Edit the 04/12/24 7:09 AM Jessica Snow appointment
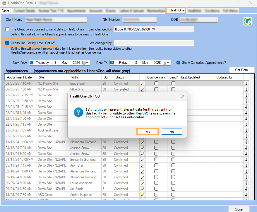The width and height of the screenshot is (257, 212). (x=143, y=148)
